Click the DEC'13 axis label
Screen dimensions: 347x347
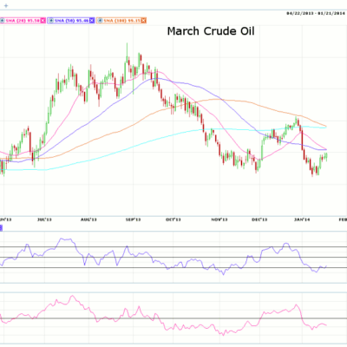pos(259,219)
